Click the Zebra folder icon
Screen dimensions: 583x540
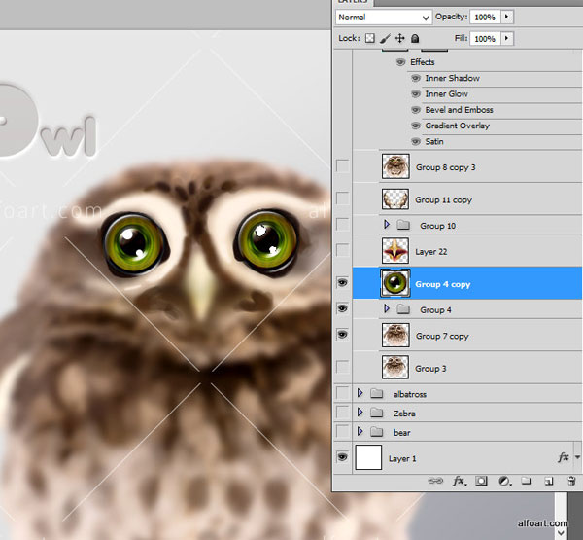click(x=377, y=413)
